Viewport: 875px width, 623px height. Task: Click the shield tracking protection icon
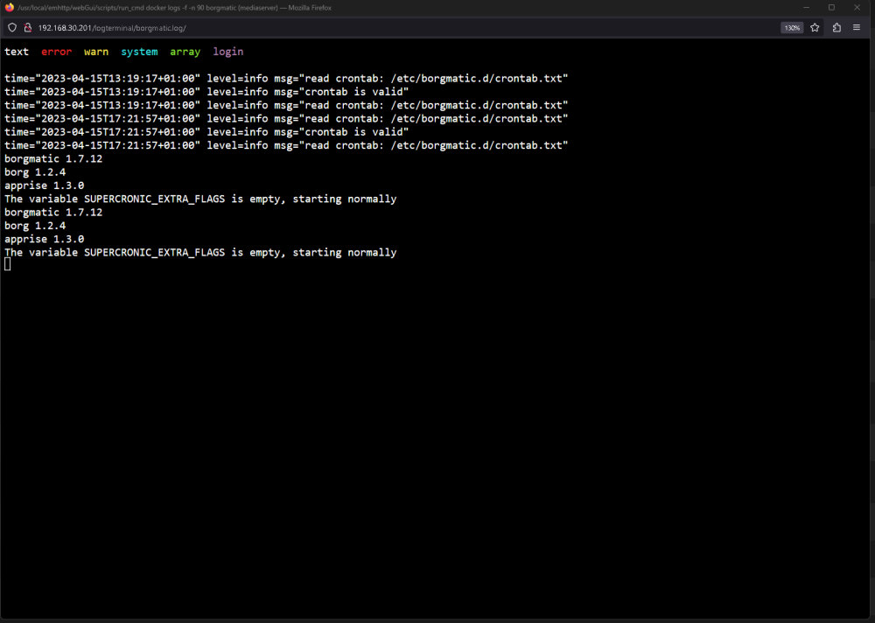[x=11, y=27]
